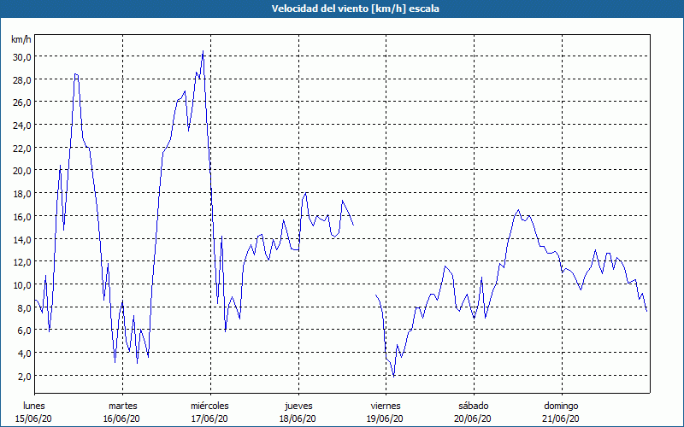684x427 pixels.
Task: Click the date '21/06/20'
Action: tap(561, 418)
